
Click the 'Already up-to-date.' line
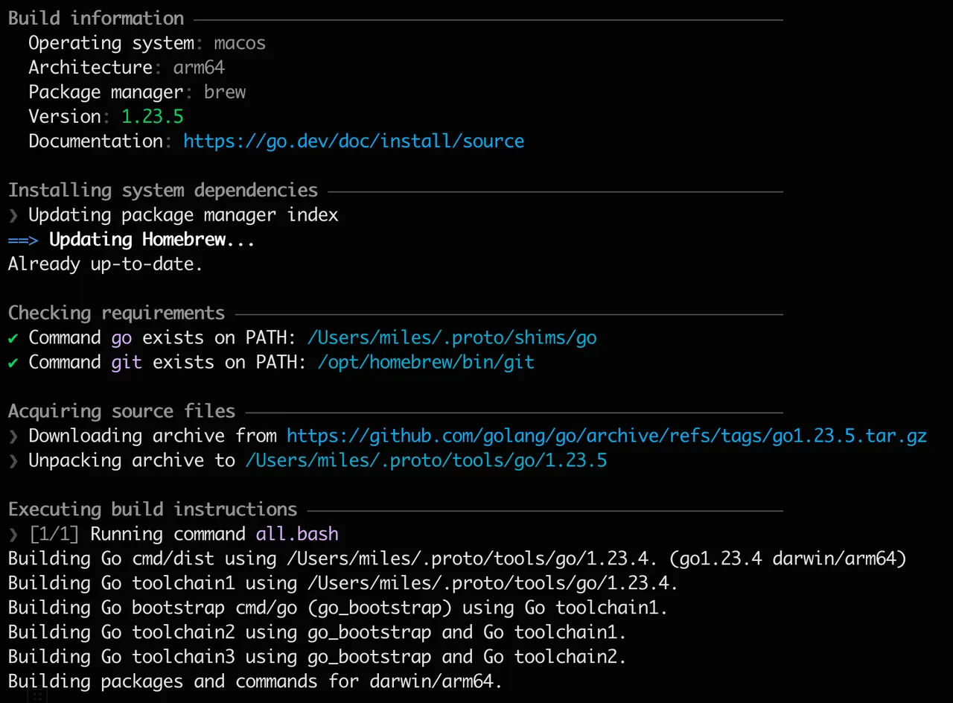point(106,264)
